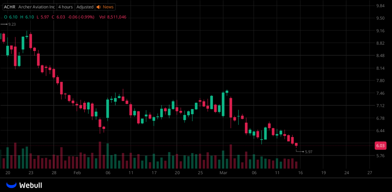Click the 9.50 price axis label
This screenshot has width=392, height=192.
[380, 18]
